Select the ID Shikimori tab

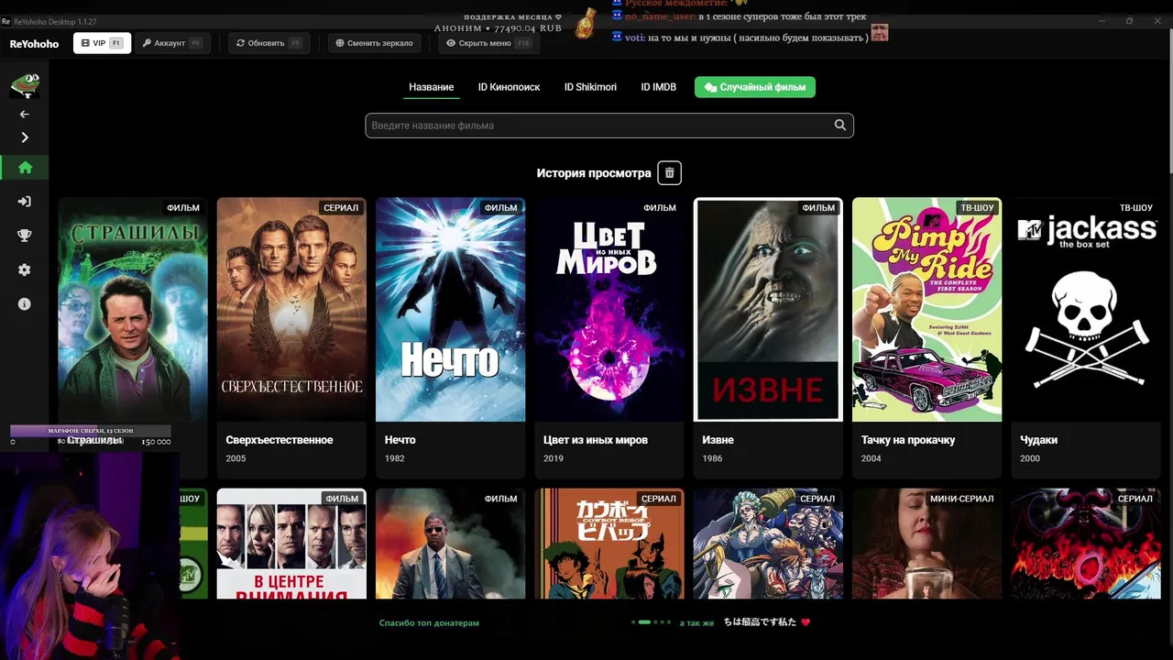[590, 87]
